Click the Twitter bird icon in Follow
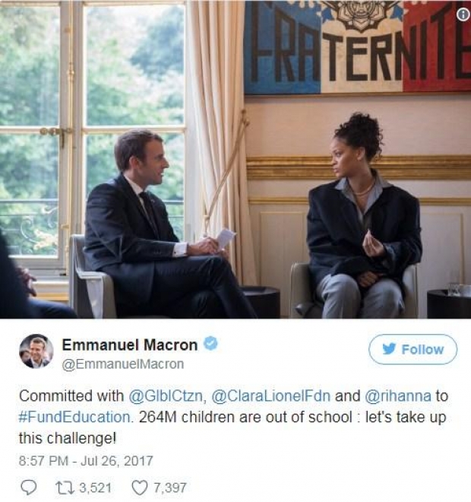471x502 pixels. (x=389, y=349)
